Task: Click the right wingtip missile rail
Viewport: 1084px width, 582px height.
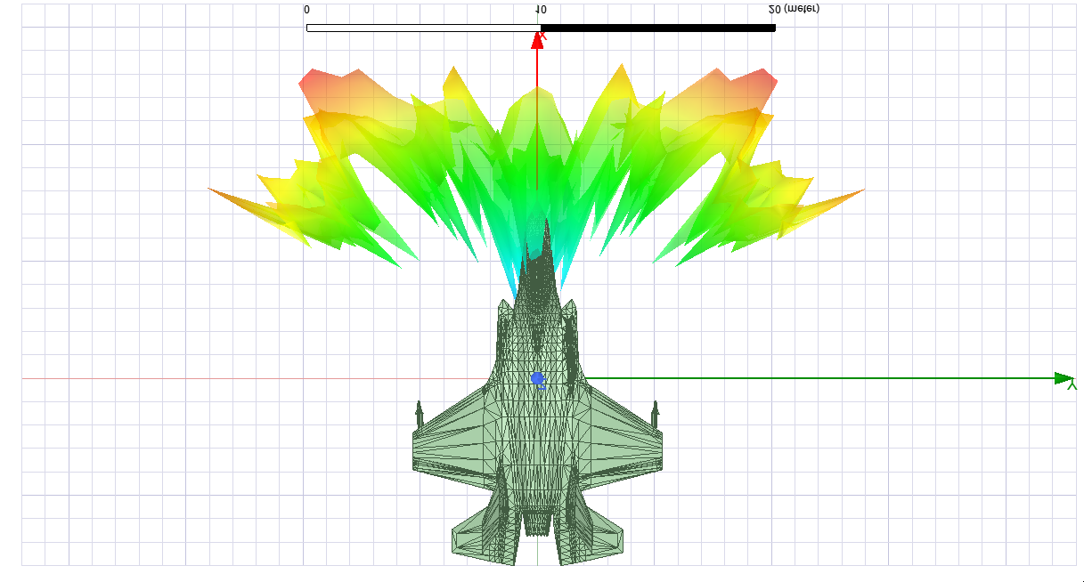Action: click(x=656, y=415)
